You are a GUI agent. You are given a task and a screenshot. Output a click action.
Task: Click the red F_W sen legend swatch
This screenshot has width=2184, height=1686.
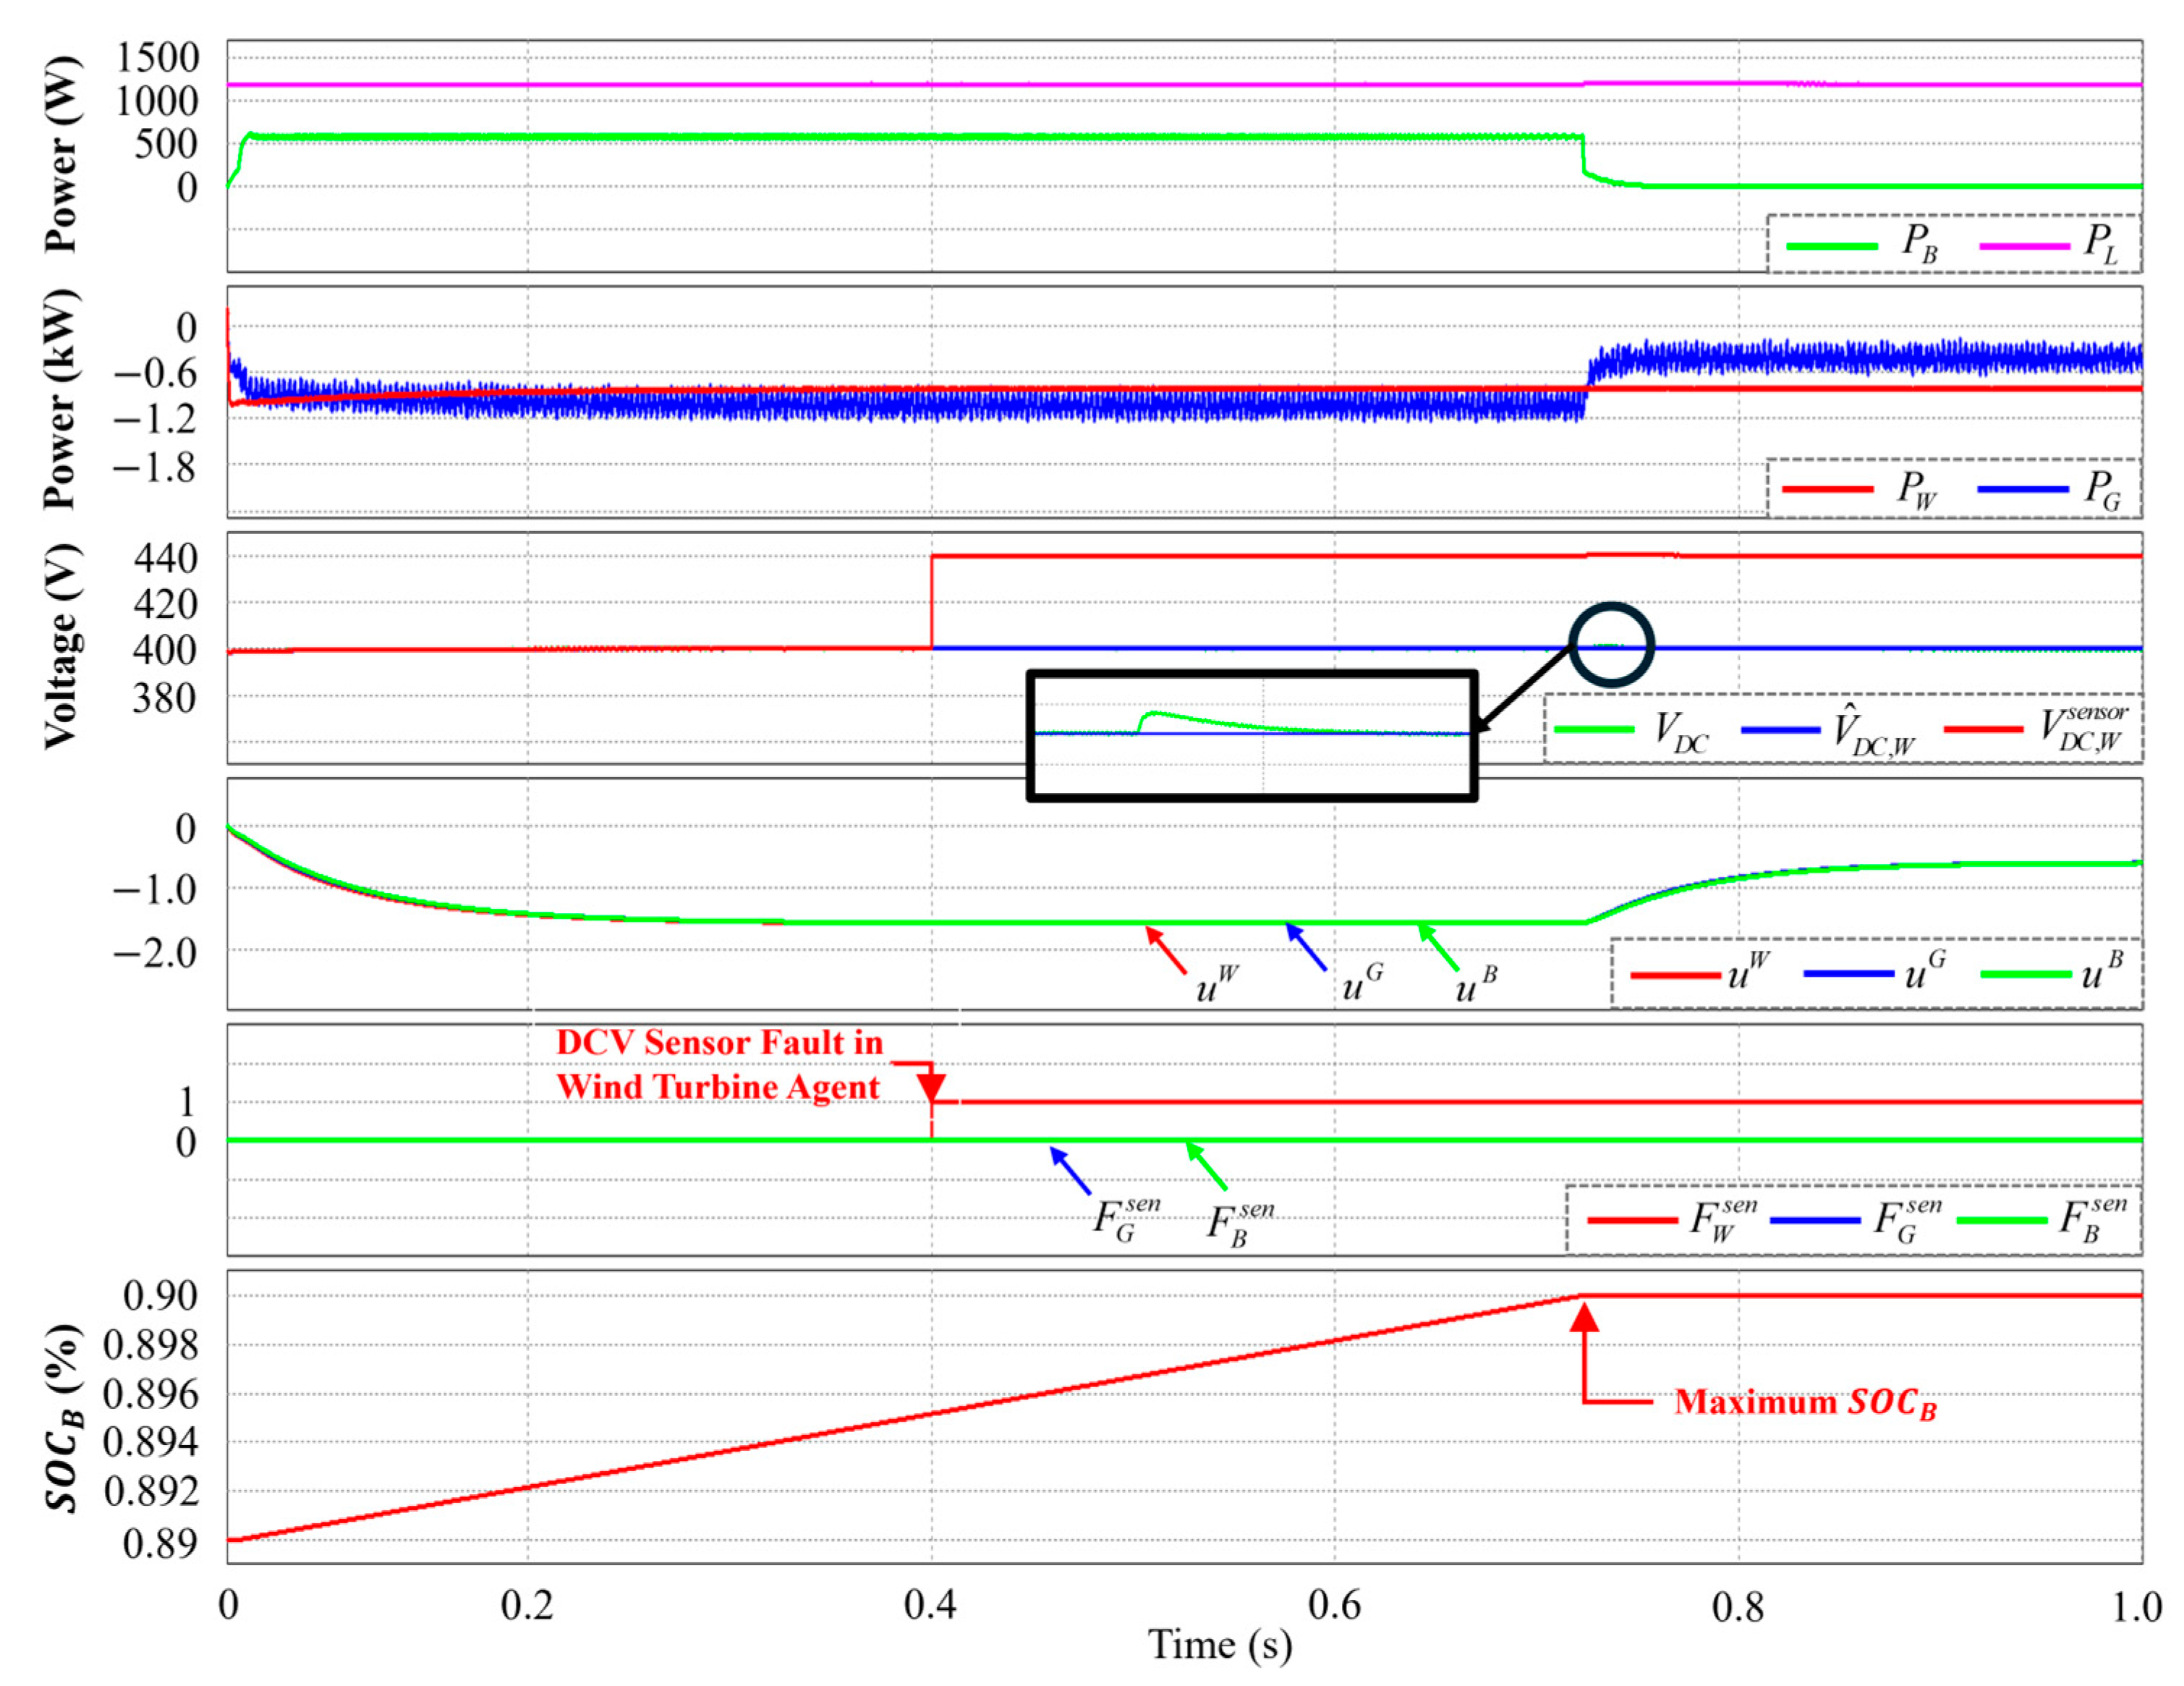click(1632, 1220)
